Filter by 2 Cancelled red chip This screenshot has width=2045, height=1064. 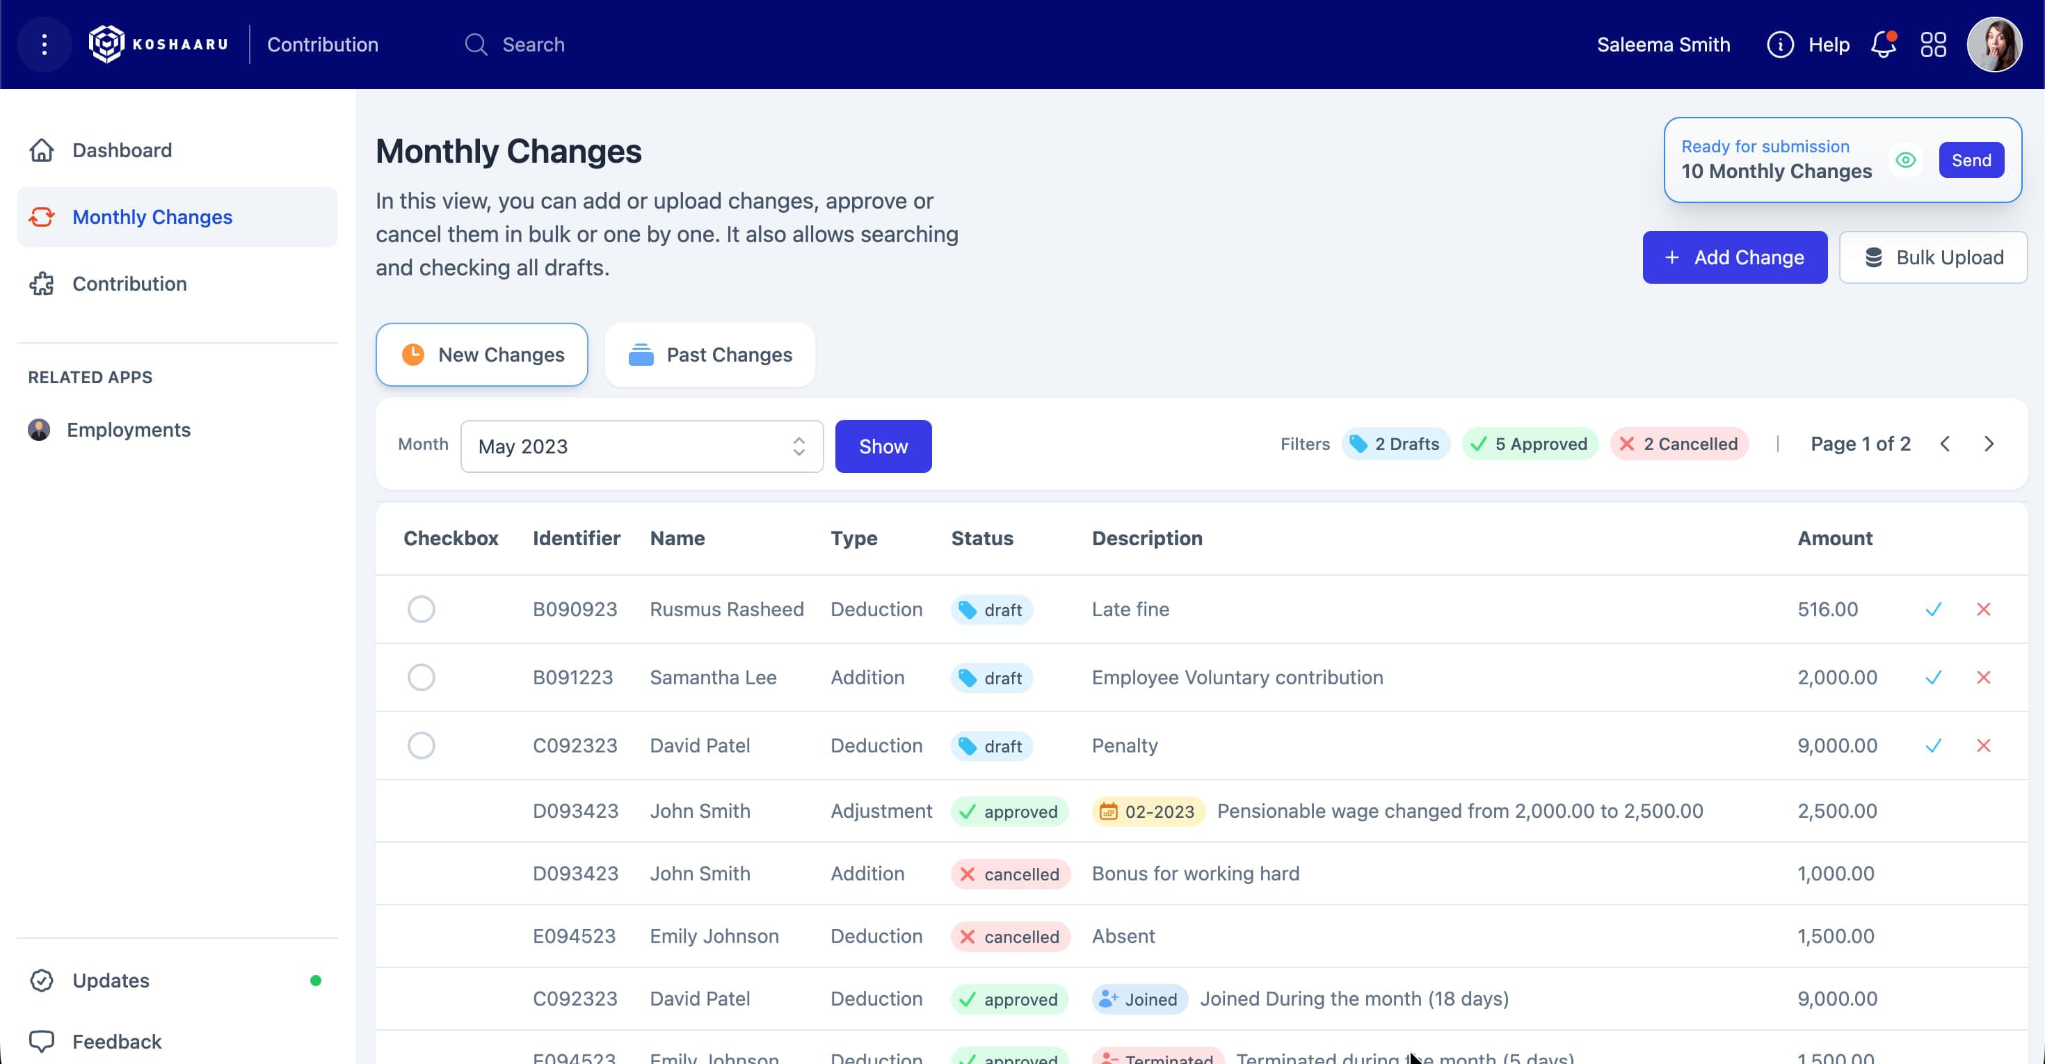tap(1679, 444)
